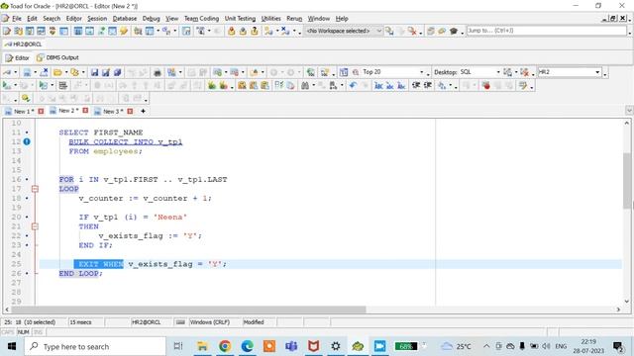The width and height of the screenshot is (634, 356).
Task: Open the Debug menu
Action: click(152, 19)
